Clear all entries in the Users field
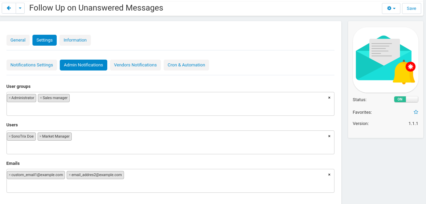 pos(329,136)
